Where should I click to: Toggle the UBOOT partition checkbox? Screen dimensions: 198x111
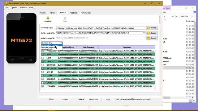tap(42, 61)
